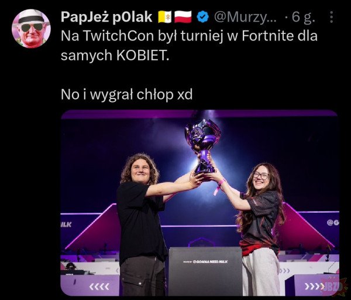The width and height of the screenshot is (351, 300).
Task: Click the partial "ILK" sign at stage left
Action: coord(66,224)
